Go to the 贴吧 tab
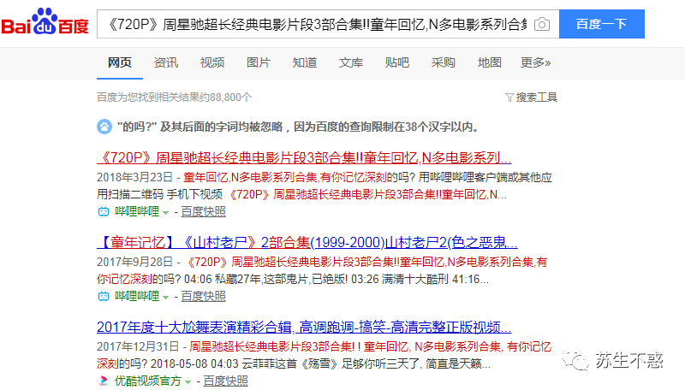Viewport: 685px width, 390px height. (397, 62)
